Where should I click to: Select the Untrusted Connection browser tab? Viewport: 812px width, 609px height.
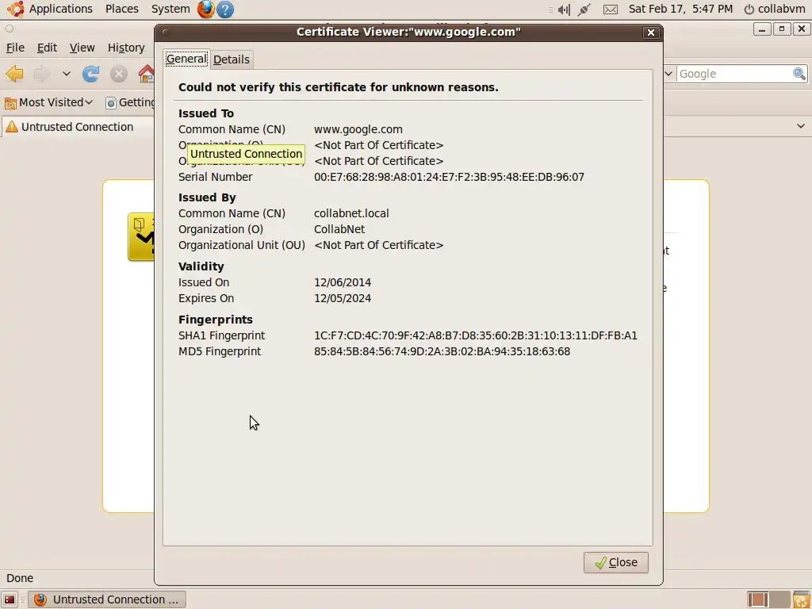[78, 127]
